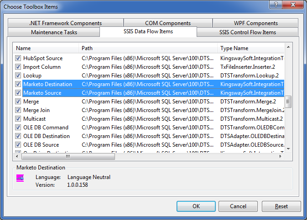Viewport: 307px width, 220px height.
Task: Sort list by the Path column header
Action: [x=148, y=48]
